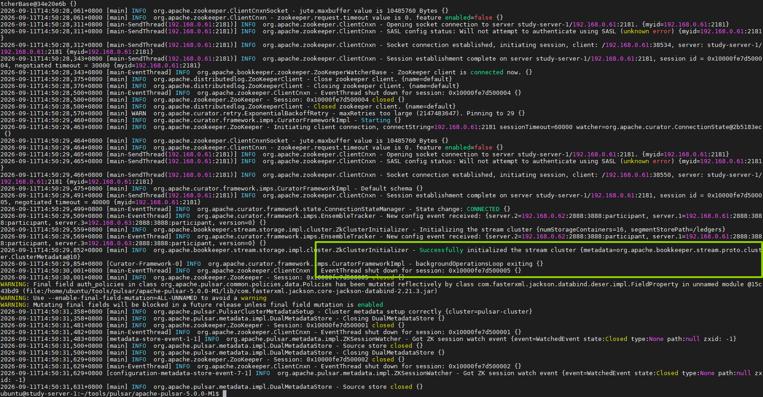Viewport: 763px width, 397px height.
Task: Select the ubuntu@study-server-1 shell prompt text
Action: point(110,394)
